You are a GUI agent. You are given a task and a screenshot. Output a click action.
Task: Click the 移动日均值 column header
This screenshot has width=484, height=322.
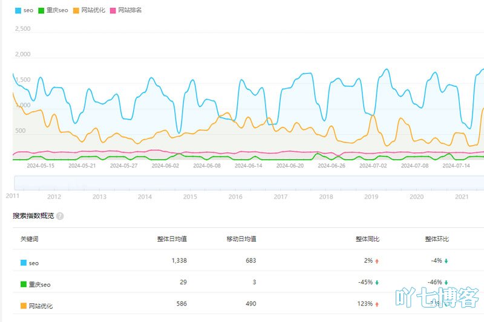click(x=241, y=239)
